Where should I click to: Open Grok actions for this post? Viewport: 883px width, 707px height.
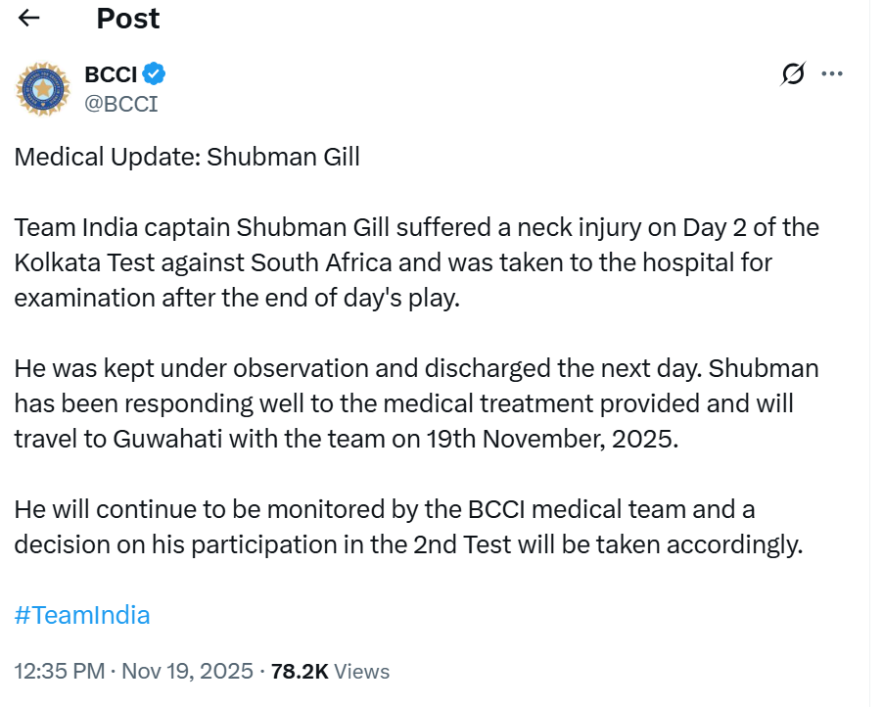click(x=793, y=72)
